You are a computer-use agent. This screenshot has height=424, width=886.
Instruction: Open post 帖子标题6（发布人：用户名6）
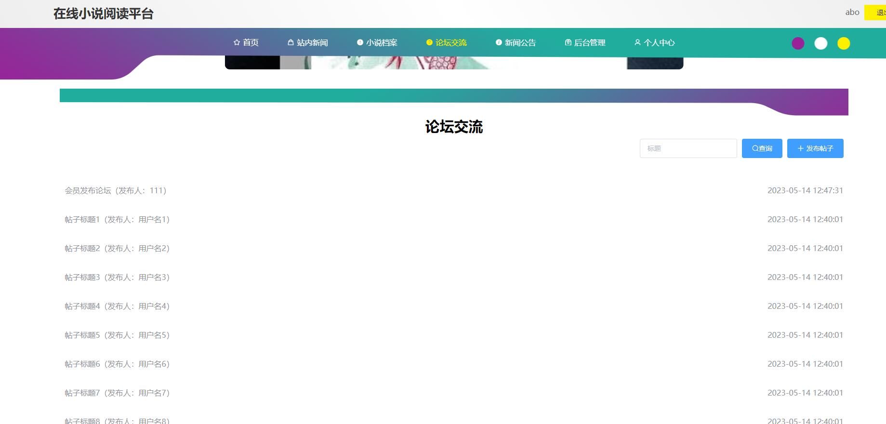tap(117, 364)
